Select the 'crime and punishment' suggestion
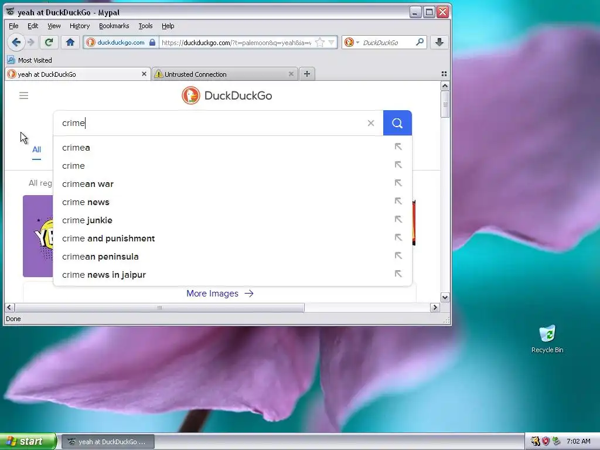 click(x=233, y=238)
